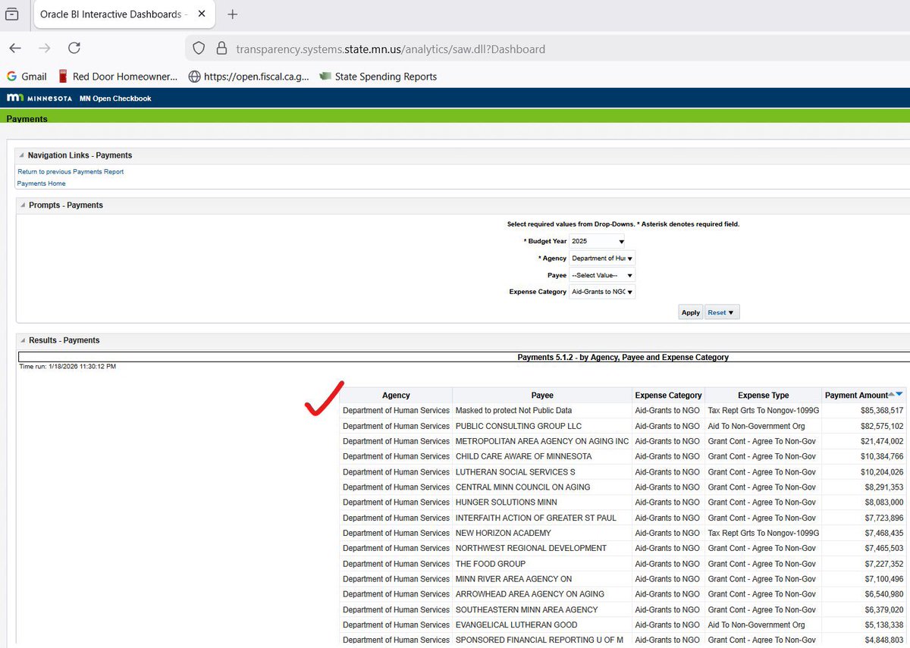
Task: Click the tracking protection shield icon
Action: click(199, 49)
